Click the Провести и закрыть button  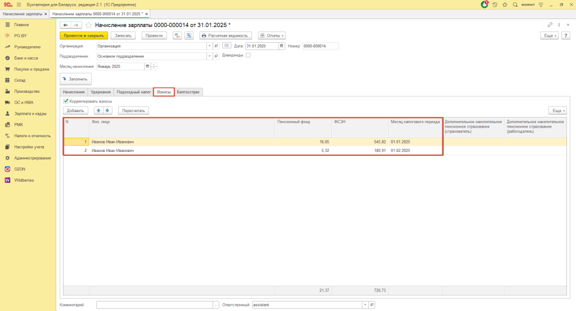(x=83, y=35)
